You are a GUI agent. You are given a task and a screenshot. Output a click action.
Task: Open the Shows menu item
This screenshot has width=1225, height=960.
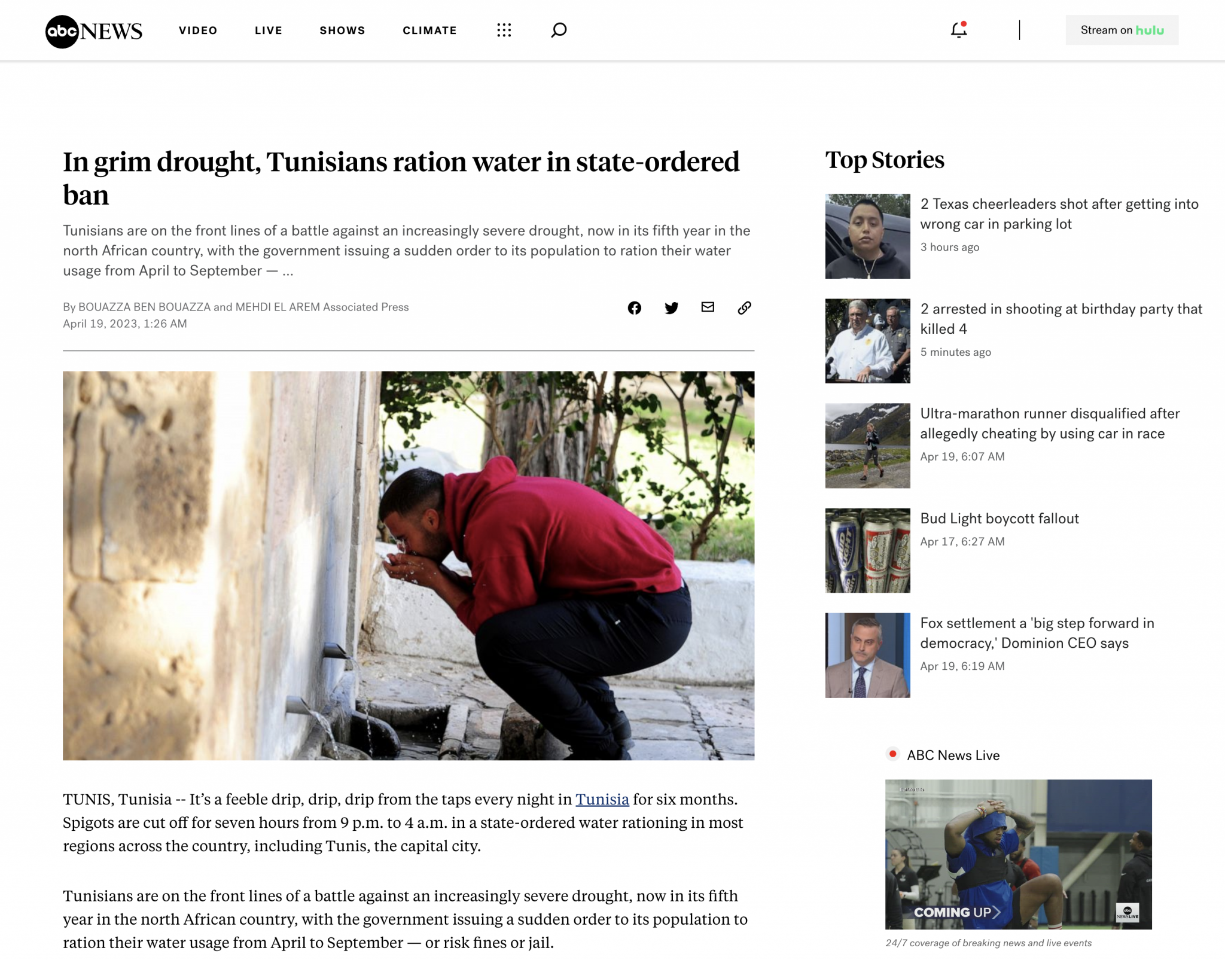(342, 31)
